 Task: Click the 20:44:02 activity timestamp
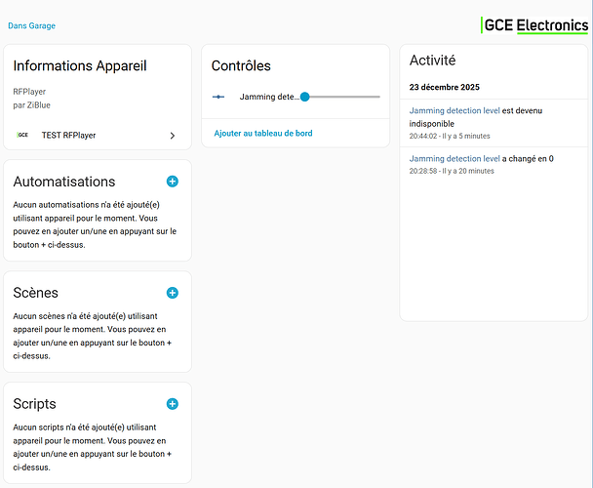(x=427, y=136)
